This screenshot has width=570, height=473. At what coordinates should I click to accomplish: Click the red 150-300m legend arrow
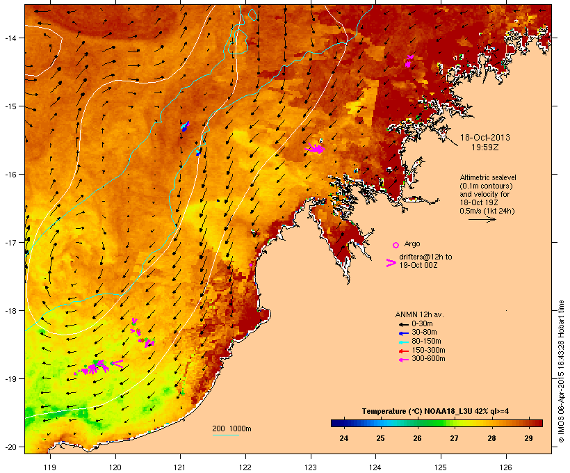pyautogui.click(x=403, y=351)
